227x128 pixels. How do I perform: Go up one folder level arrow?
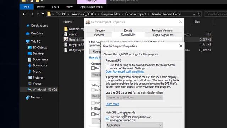tap(43, 14)
